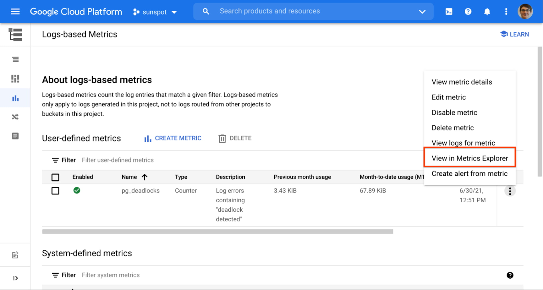Select Logs-based Metrics sidebar icon
543x290 pixels.
click(15, 98)
